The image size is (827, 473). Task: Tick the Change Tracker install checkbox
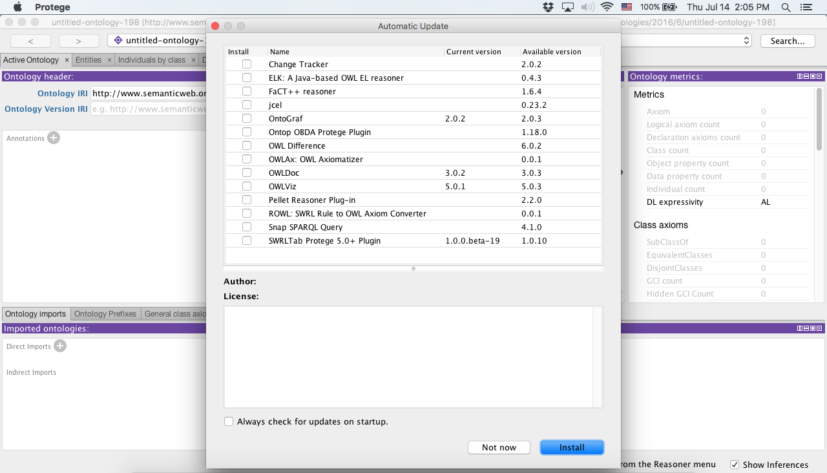[247, 64]
